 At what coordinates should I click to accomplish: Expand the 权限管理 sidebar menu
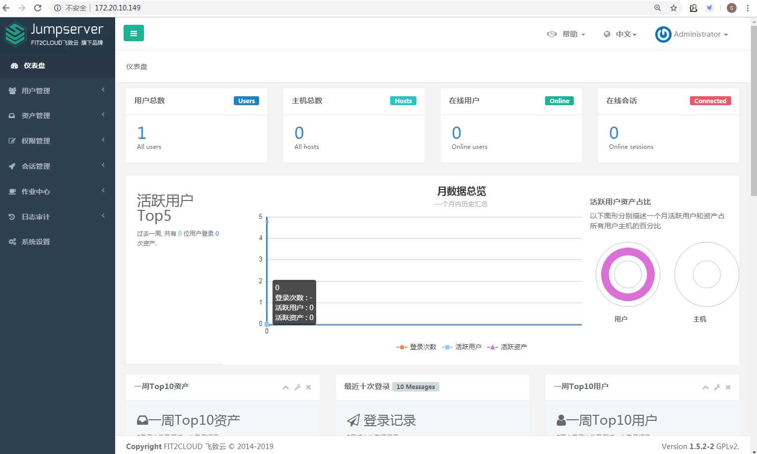[58, 141]
